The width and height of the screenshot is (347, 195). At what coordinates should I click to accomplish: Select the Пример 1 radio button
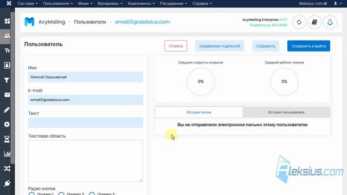tap(31, 194)
